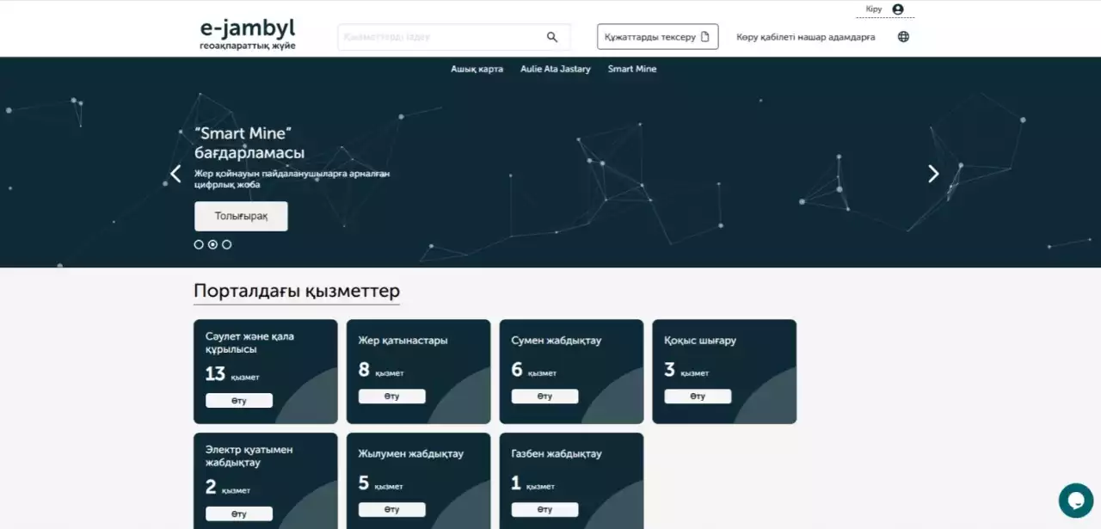
Task: Click the Қоқыс шығару card title
Action: click(700, 341)
